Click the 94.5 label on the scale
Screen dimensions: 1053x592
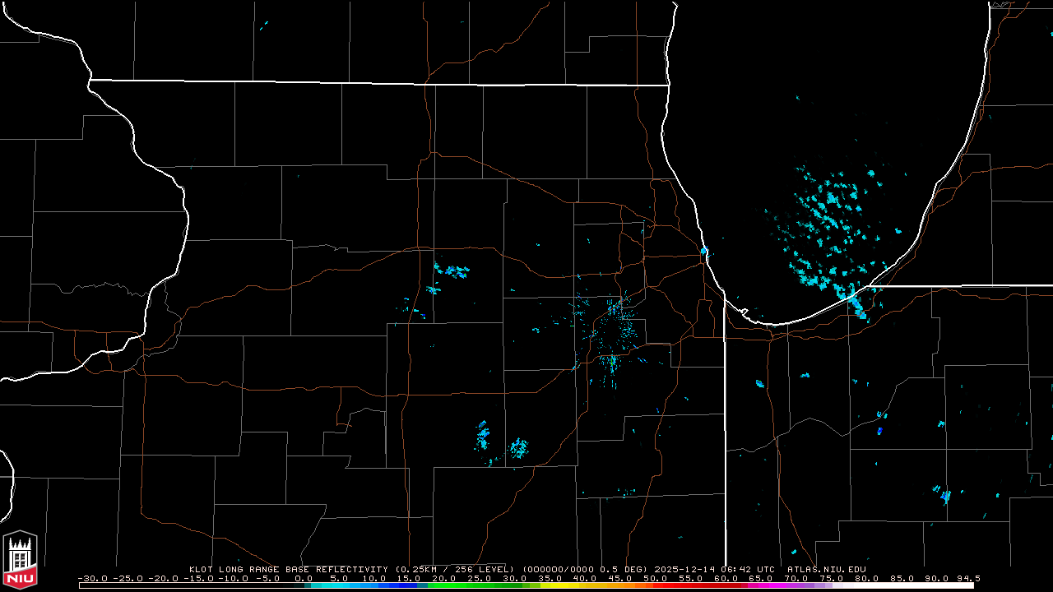[x=967, y=578]
